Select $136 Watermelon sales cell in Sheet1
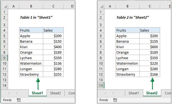 click(x=53, y=63)
